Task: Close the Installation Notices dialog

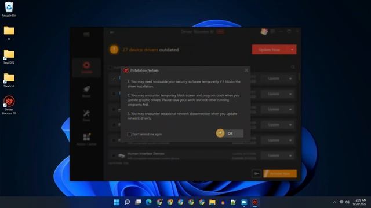Action: (x=246, y=70)
